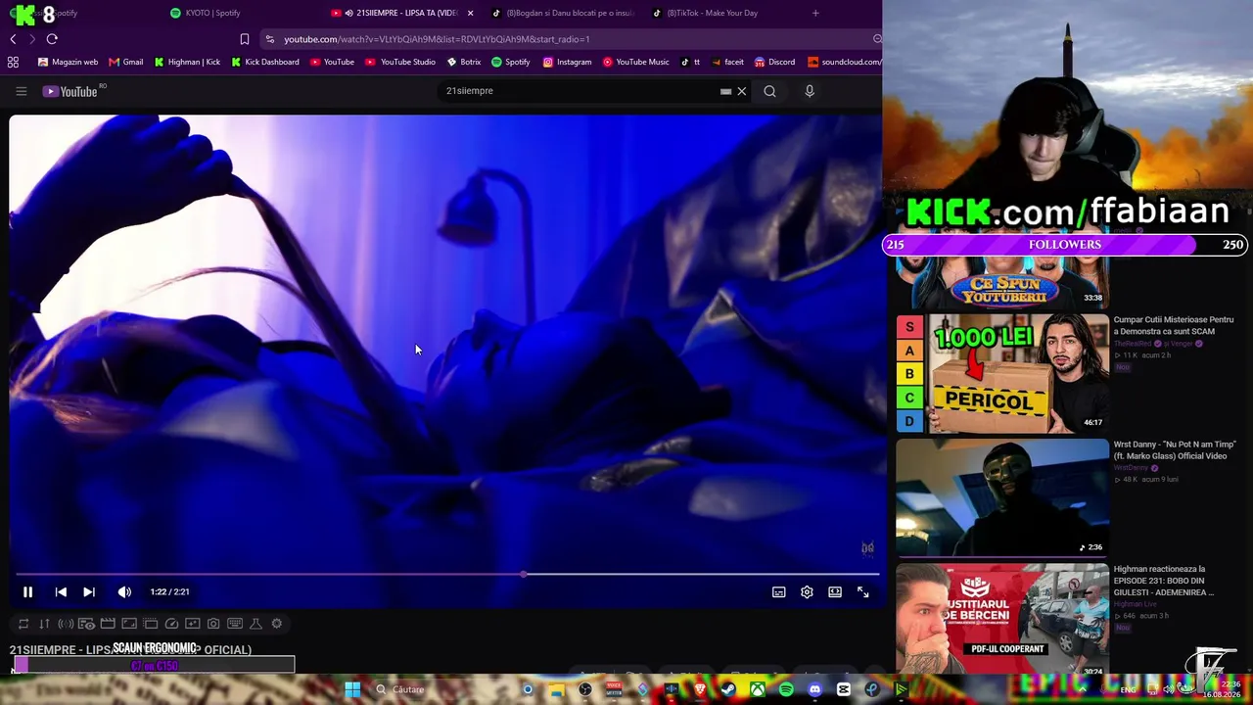Screen dimensions: 1253x705
Task: Open the YouTube Studio bookmark
Action: tap(399, 62)
